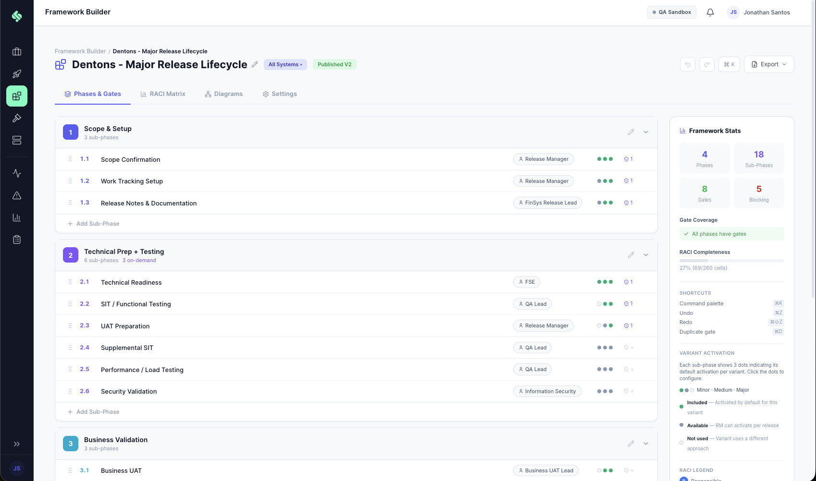Select the briefcase icon in the sidebar

click(16, 51)
